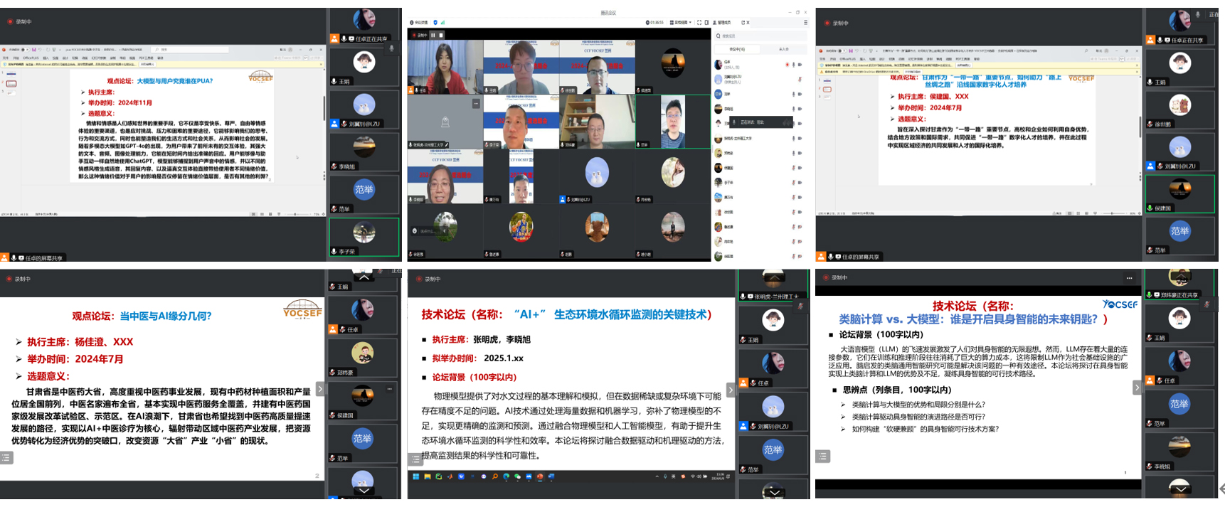Image resolution: width=1225 pixels, height=512 pixels.
Task: Open Microsoft Edge in the shared taskbar
Action: pos(507,476)
